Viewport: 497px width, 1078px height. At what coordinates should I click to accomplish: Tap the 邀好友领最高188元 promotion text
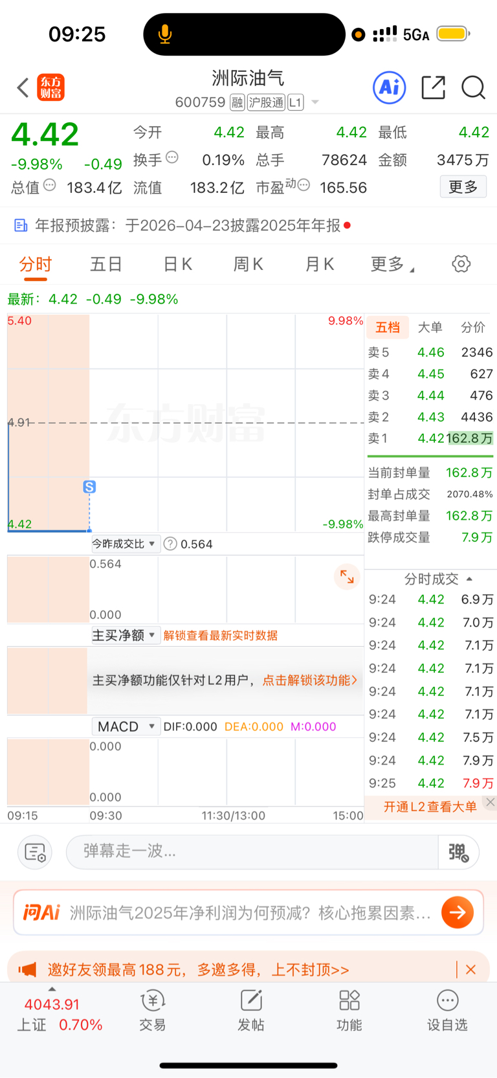198,969
